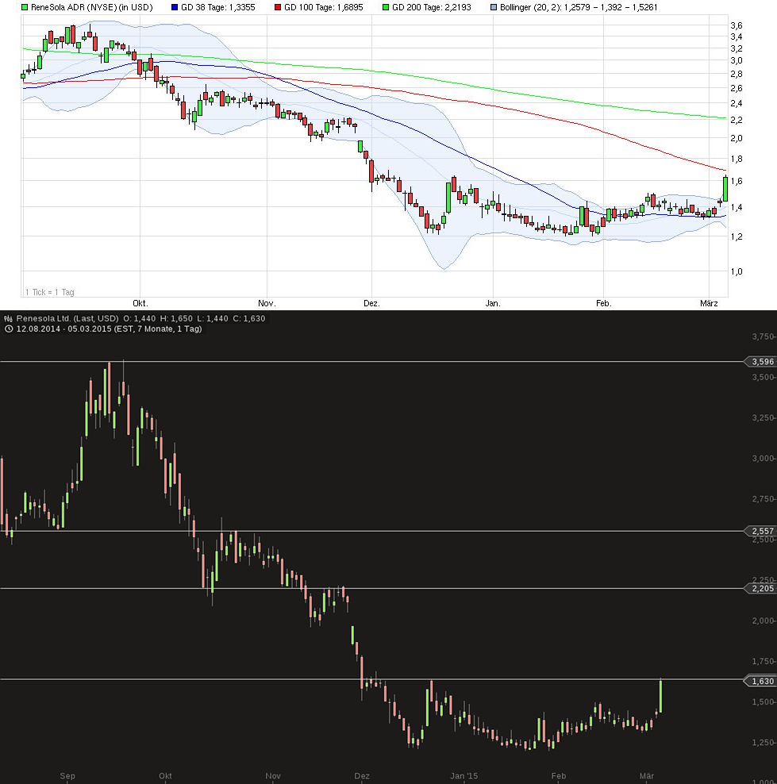Click the clock icon before the date range
Screen dimensions: 777x784
point(8,329)
